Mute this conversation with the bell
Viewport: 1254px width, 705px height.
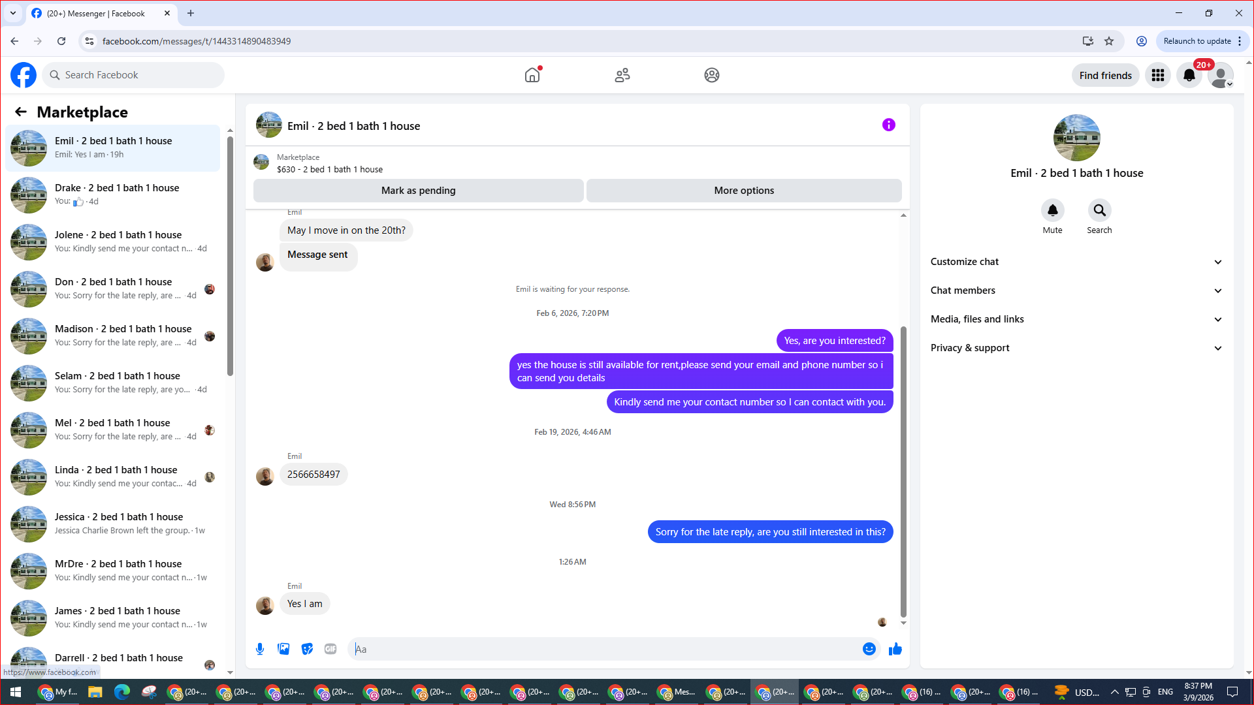1052,211
